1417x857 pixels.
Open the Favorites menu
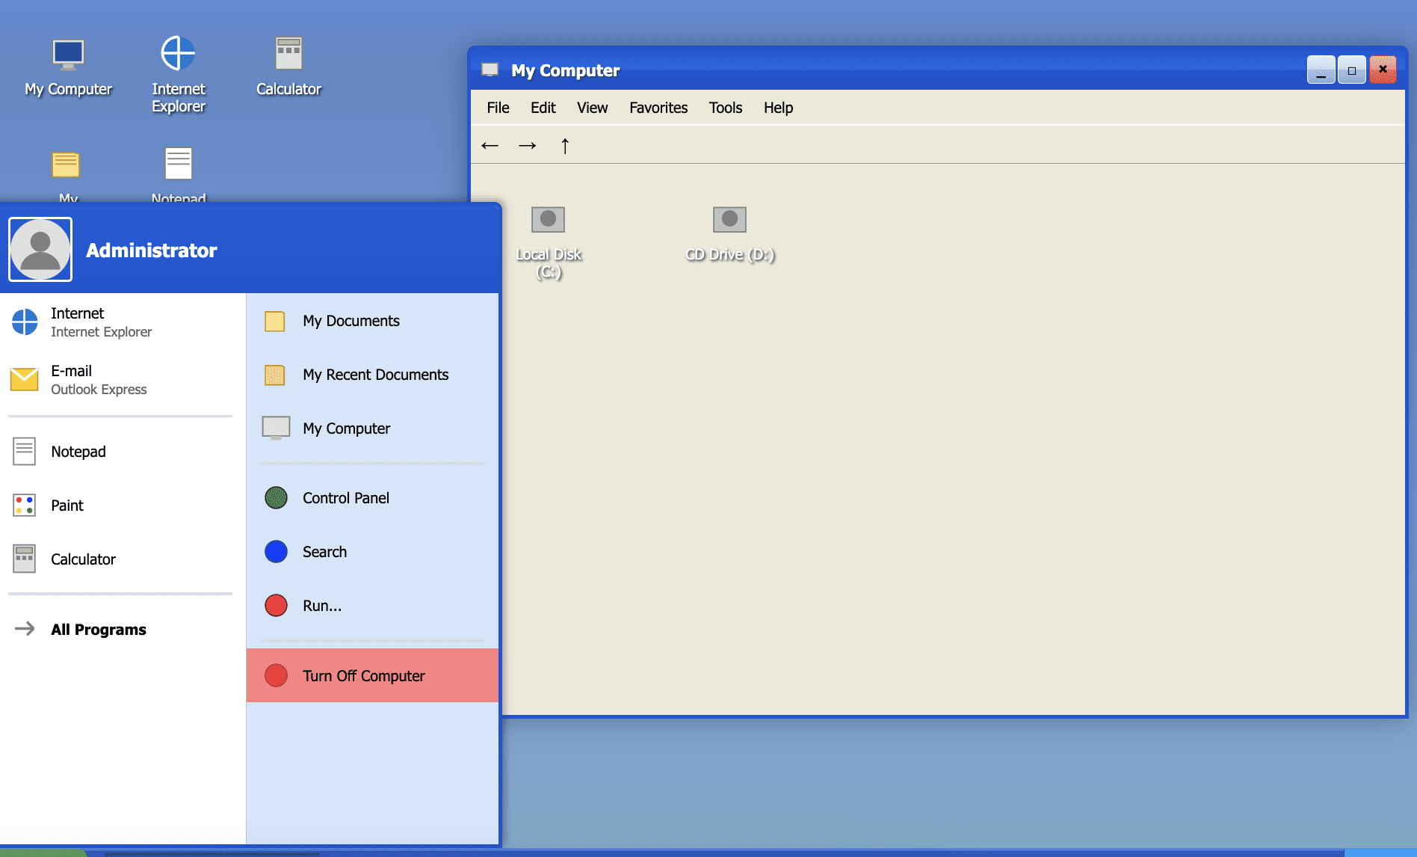pyautogui.click(x=658, y=108)
